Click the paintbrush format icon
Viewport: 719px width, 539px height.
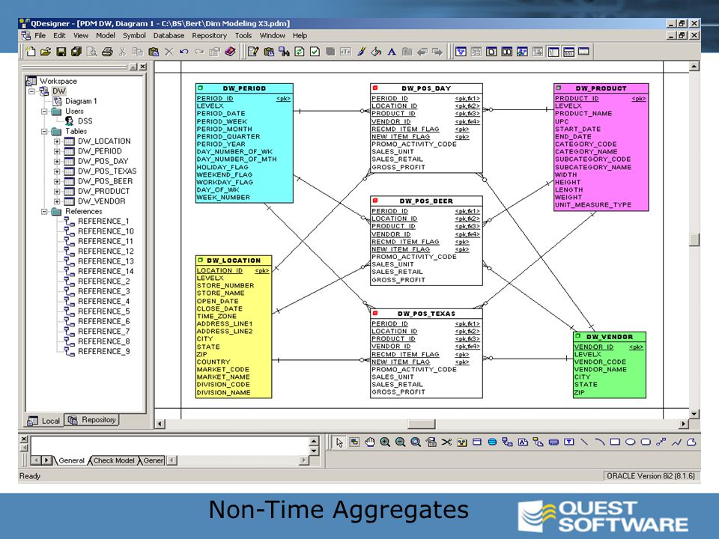click(361, 52)
